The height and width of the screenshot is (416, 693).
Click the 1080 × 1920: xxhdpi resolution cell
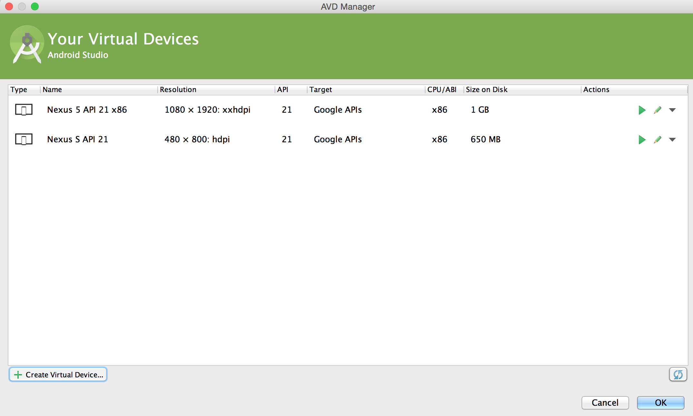point(208,110)
